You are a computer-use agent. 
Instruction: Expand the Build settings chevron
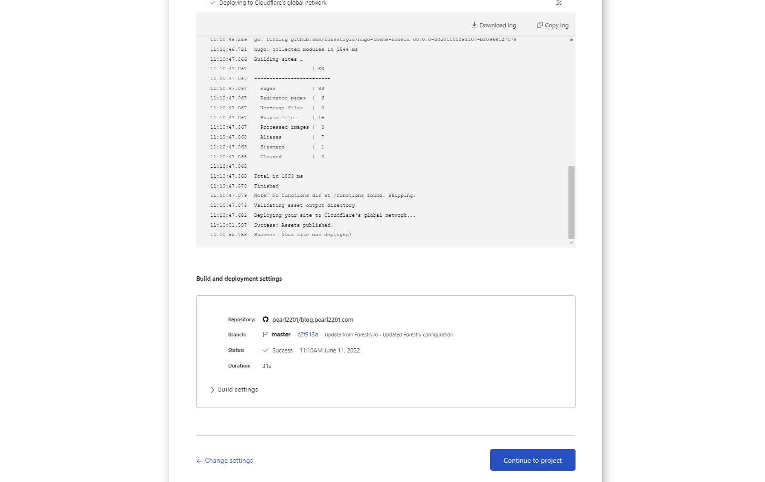coord(213,390)
